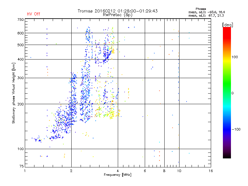This screenshot has width=248, height=186.
Task: Click the y-axis tick label '600'
Action: (20, 33)
